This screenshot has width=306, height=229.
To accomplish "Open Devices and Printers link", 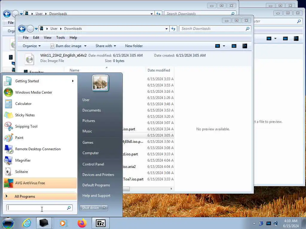I will [98, 175].
